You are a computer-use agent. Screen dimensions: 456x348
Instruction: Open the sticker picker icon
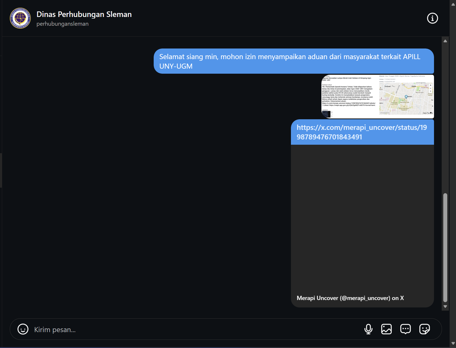pyautogui.click(x=424, y=329)
